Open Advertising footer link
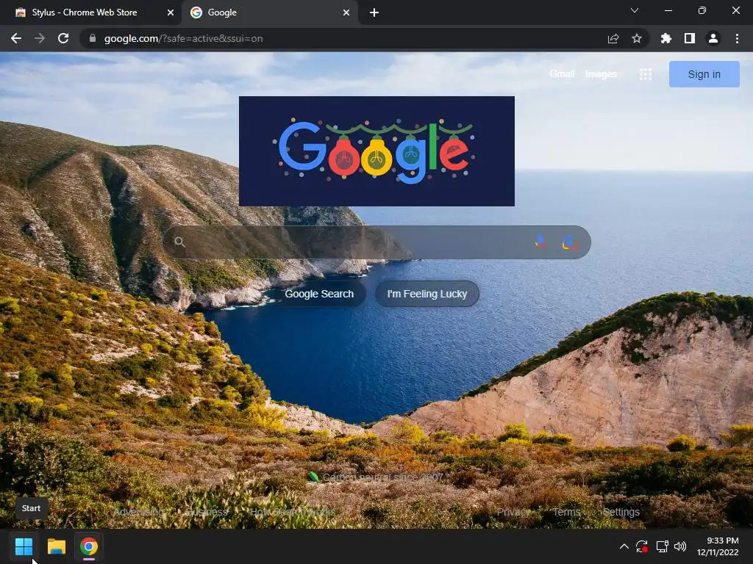 click(138, 512)
